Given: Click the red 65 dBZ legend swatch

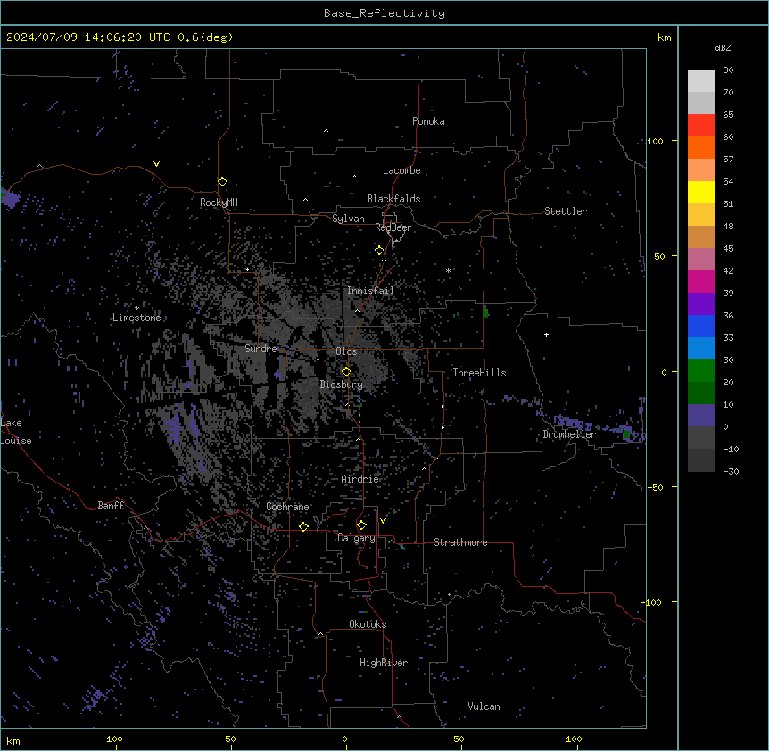Looking at the screenshot, I should click(x=701, y=126).
